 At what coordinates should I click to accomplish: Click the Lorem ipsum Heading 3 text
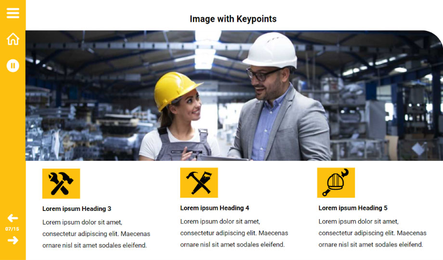click(x=77, y=209)
